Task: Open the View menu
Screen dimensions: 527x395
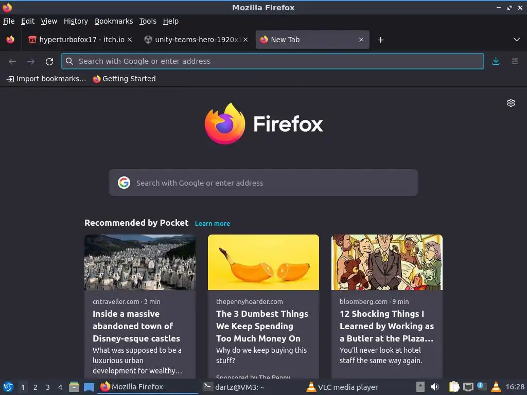Action: [x=49, y=21]
